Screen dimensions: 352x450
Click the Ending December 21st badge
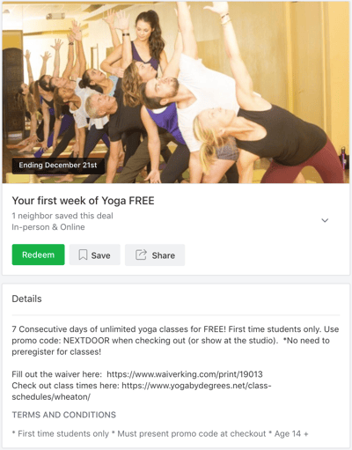pyautogui.click(x=58, y=166)
